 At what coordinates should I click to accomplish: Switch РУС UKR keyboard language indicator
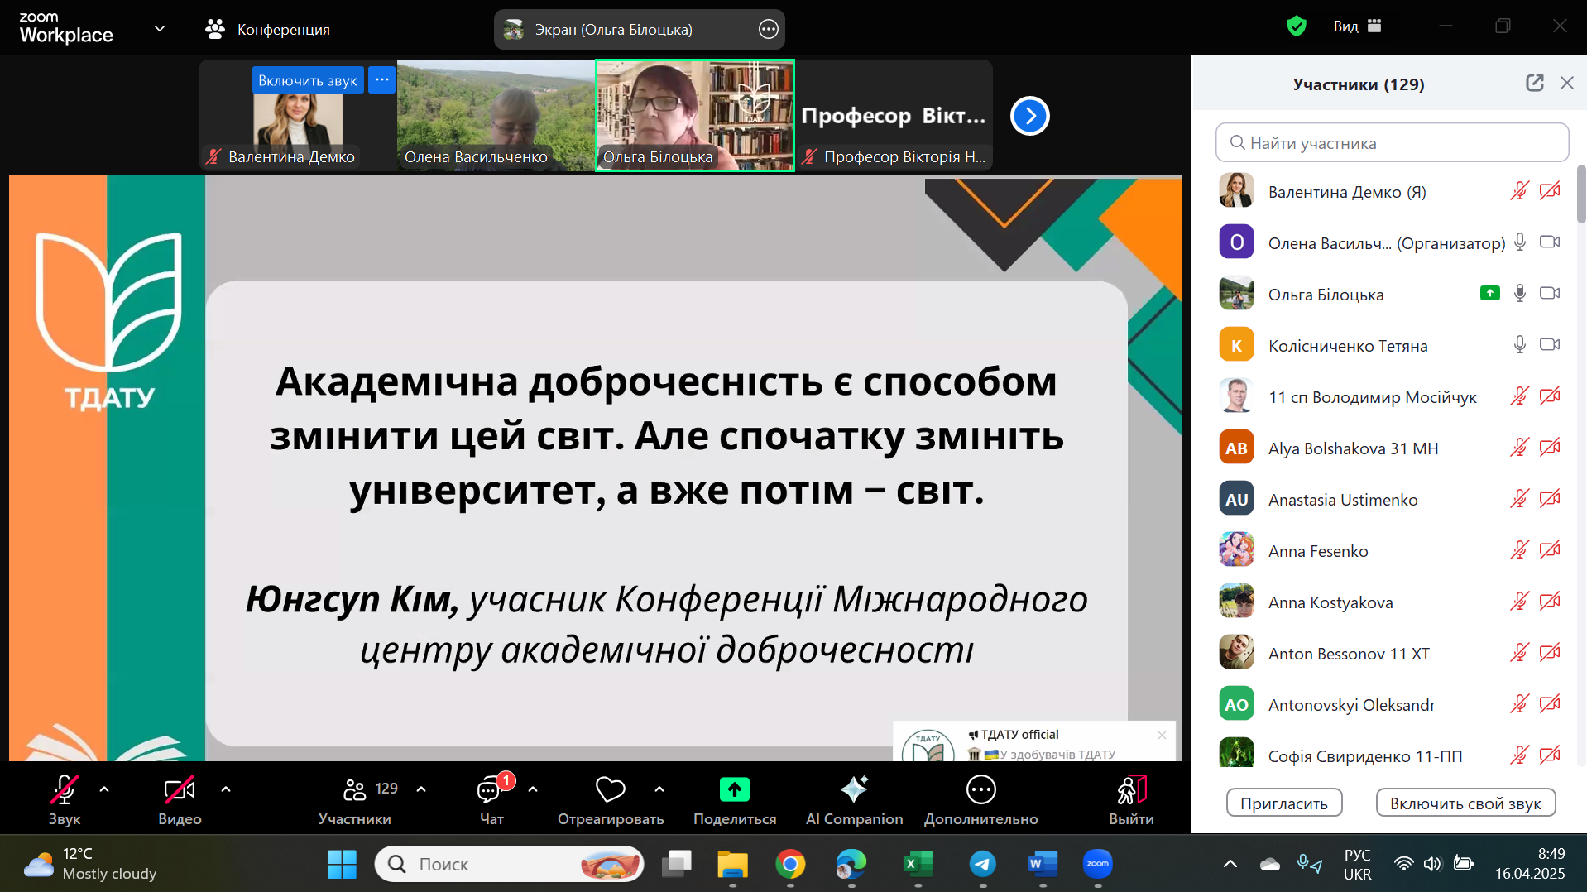(1357, 864)
